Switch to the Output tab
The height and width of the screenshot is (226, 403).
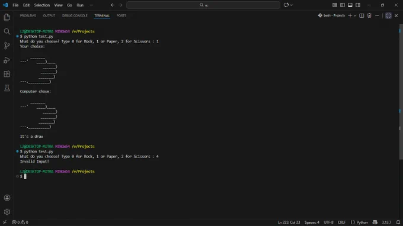(x=49, y=15)
